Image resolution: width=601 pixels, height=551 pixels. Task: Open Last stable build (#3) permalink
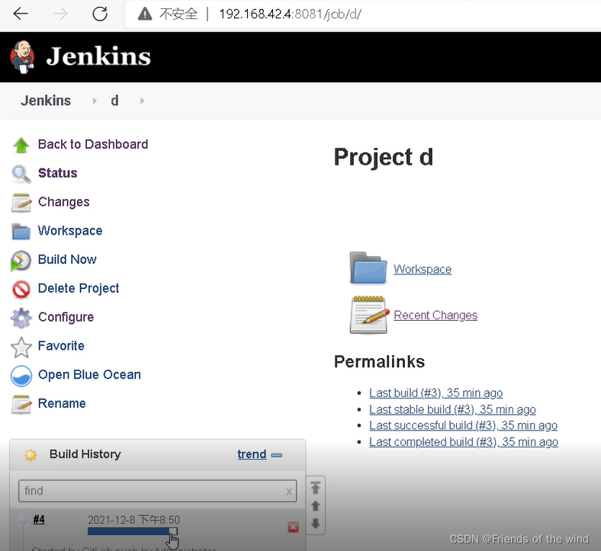(452, 409)
